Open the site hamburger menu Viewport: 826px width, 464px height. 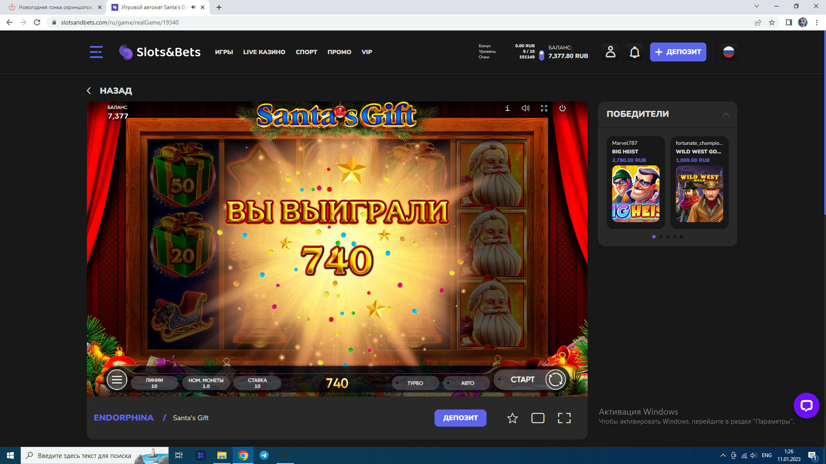point(96,52)
